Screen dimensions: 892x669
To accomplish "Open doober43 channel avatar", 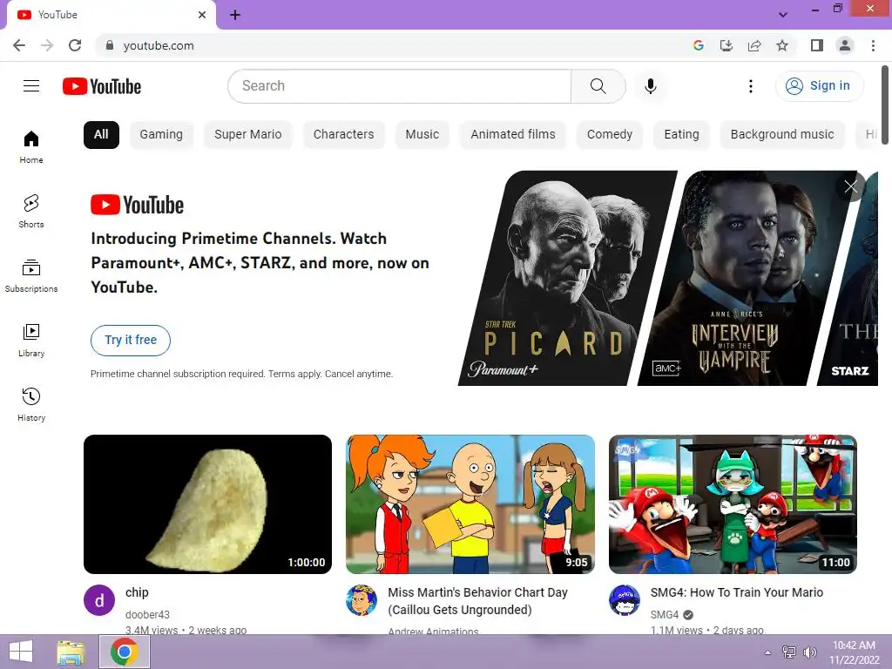I will click(99, 600).
